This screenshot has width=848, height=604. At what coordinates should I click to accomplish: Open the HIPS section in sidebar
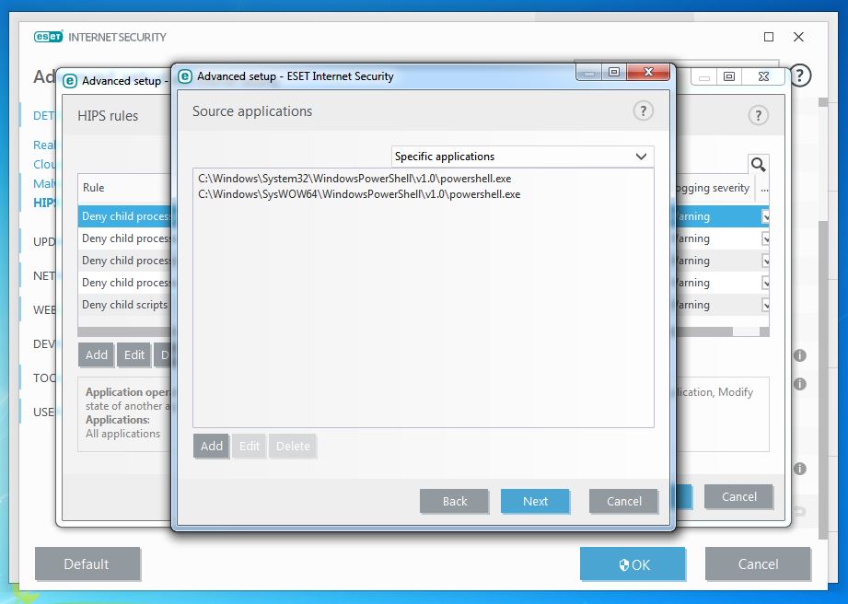pos(44,203)
